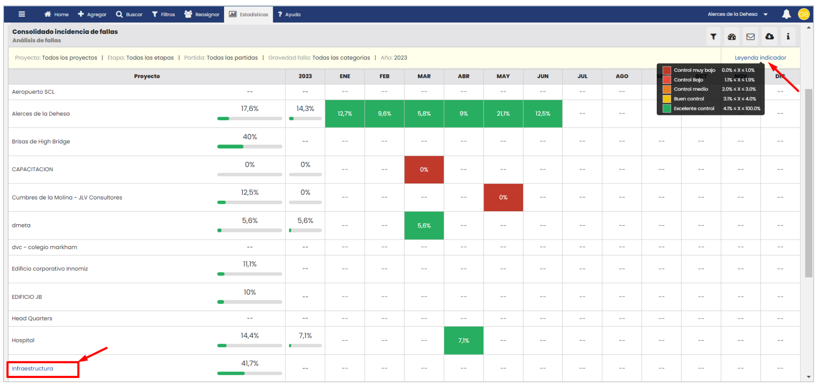The height and width of the screenshot is (388, 818).
Task: Go to the Home menu
Action: (x=57, y=14)
